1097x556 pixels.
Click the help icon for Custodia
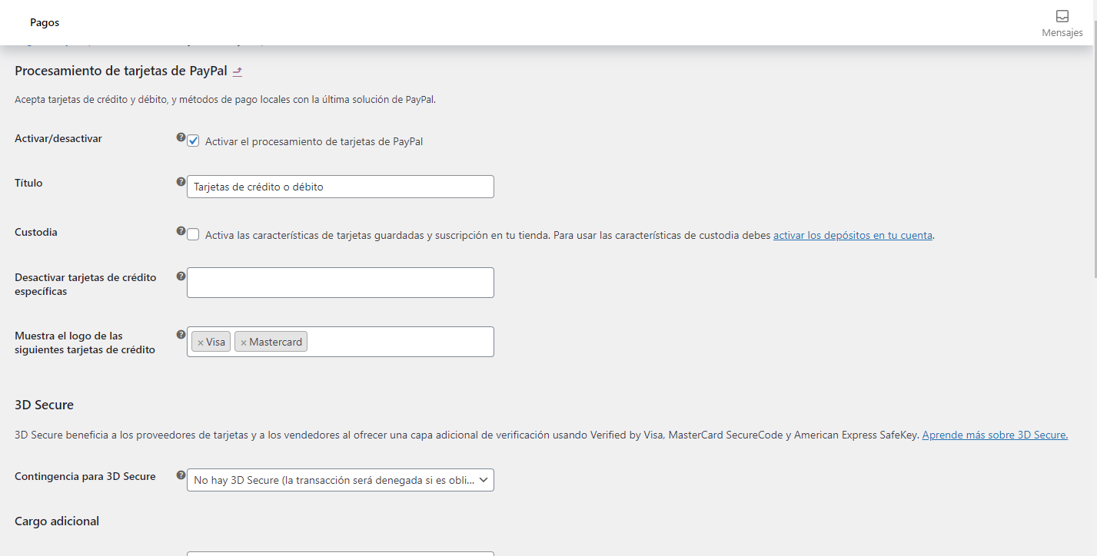(181, 230)
